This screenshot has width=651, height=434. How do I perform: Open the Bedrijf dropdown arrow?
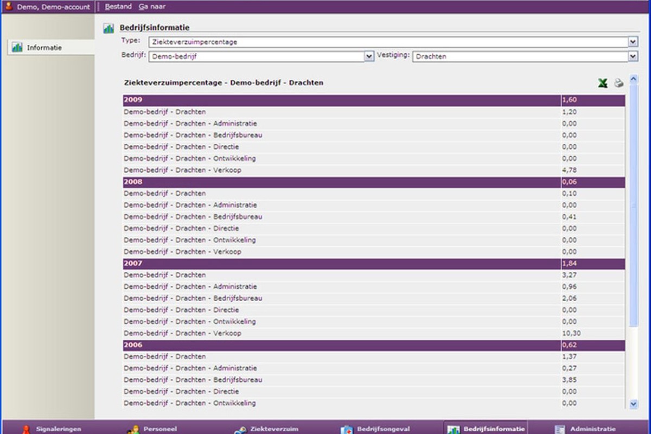[x=369, y=56]
